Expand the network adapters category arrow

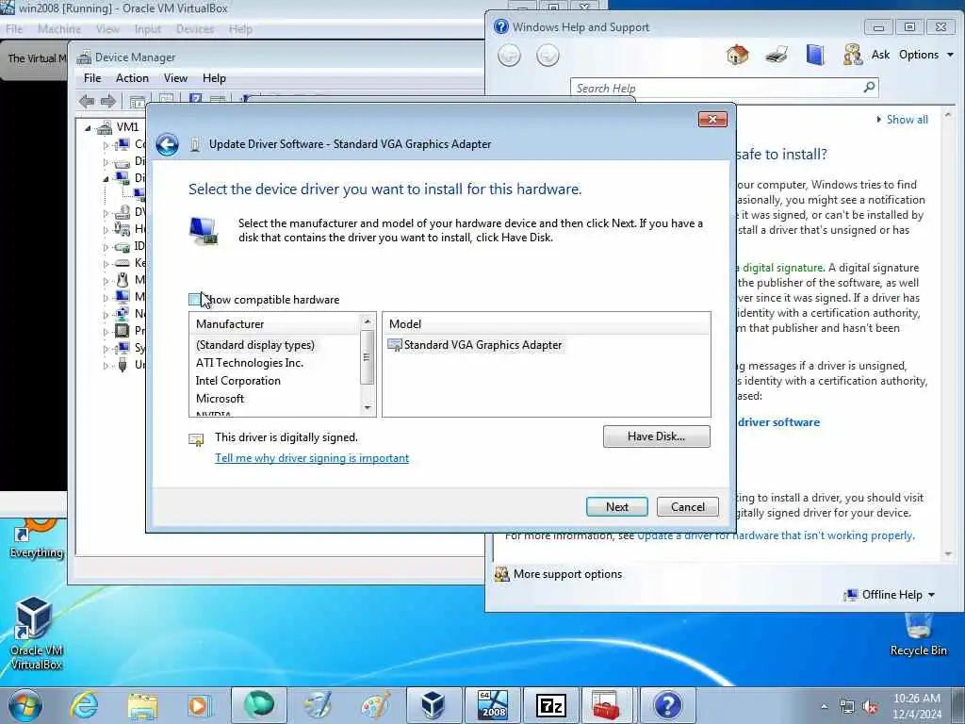[x=106, y=315]
